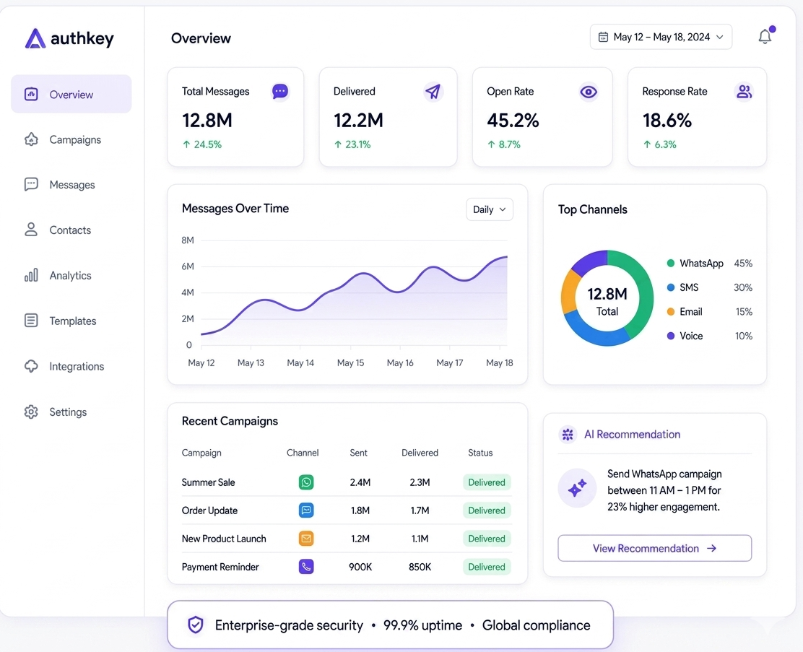Click the Response Rate people icon
This screenshot has width=803, height=652.
point(744,92)
